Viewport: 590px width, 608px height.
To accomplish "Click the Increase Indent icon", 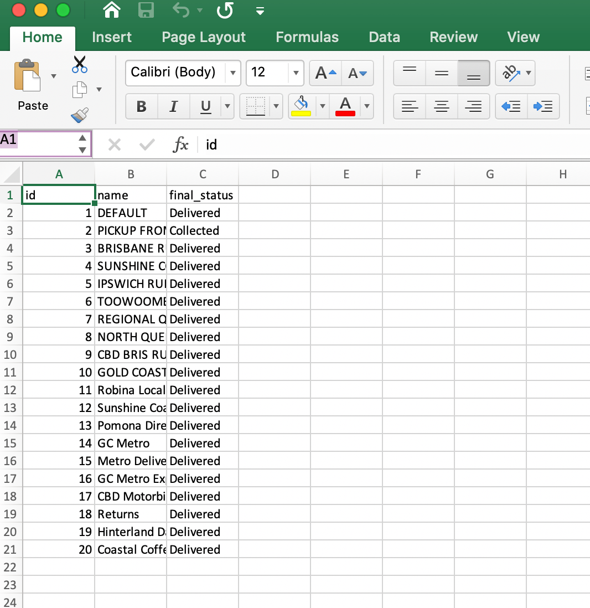I will (543, 106).
